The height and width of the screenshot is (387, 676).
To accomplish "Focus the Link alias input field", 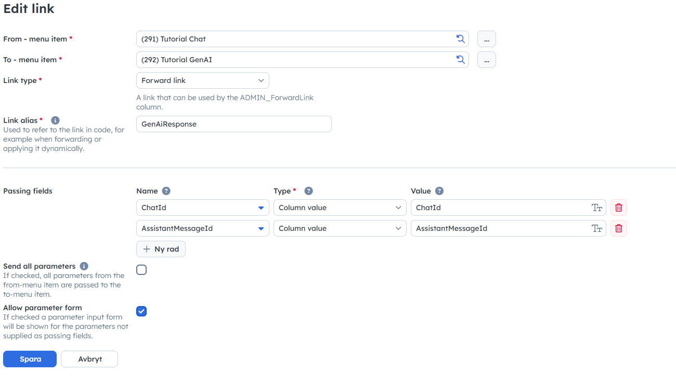I will coord(234,124).
